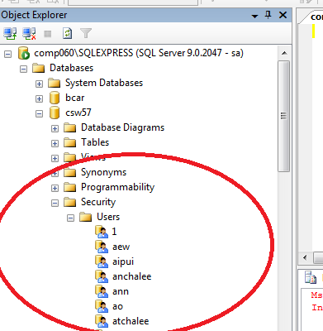Select the Tables tree label
This screenshot has width=323, height=331.
point(95,142)
